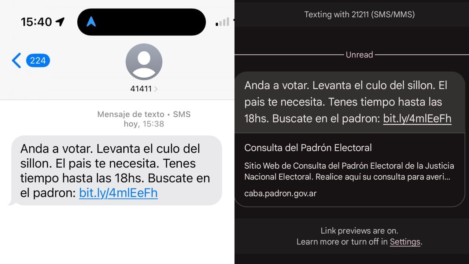The image size is (469, 264).
Task: Open bit.ly/4mlEeFh link in iPhone message
Action: click(118, 193)
